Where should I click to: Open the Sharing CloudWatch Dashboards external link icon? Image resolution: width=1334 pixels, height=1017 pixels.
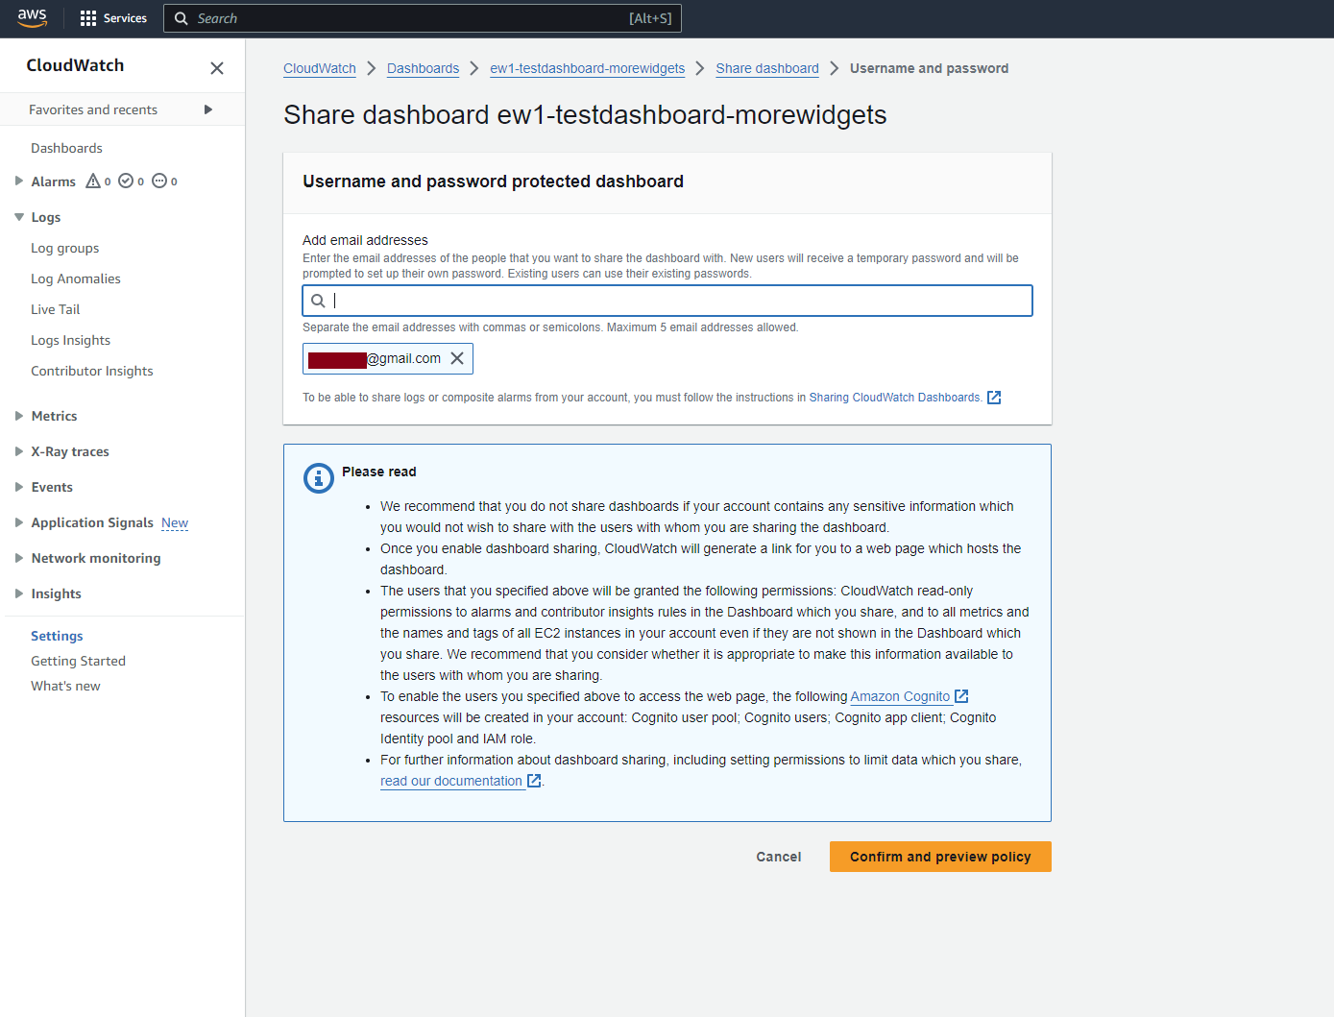click(994, 398)
